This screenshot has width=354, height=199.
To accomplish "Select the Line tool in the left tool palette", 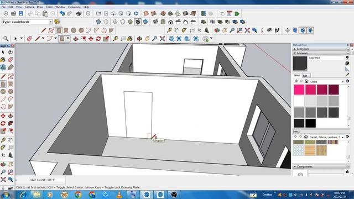I will pos(3,77).
